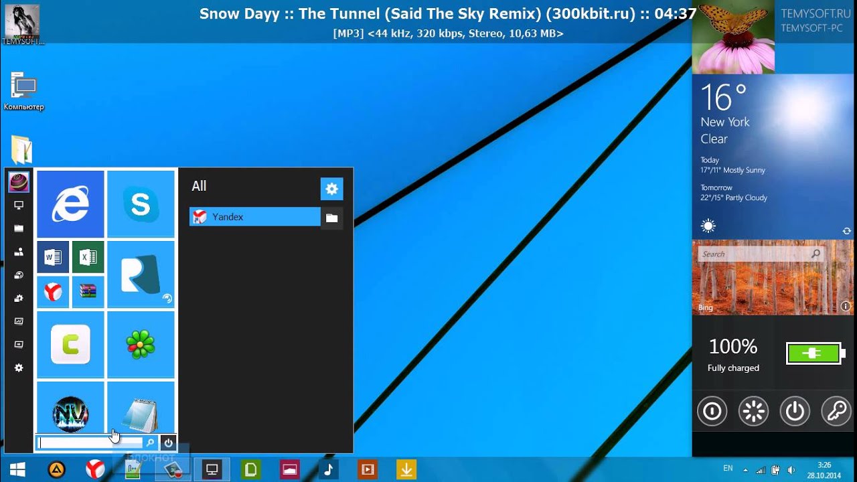
Task: Open the blue R application tile
Action: pyautogui.click(x=141, y=274)
